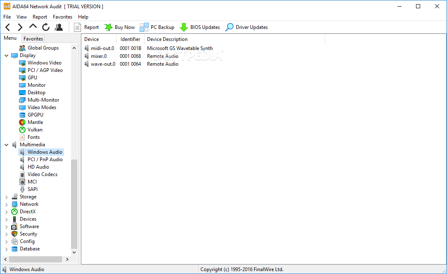Expand the DirectX tree node
The height and width of the screenshot is (274, 447).
coord(6,212)
